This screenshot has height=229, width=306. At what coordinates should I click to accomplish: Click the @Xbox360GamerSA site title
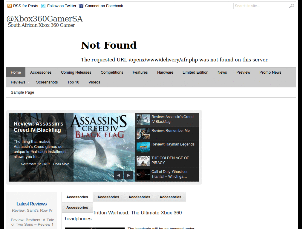pyautogui.click(x=45, y=19)
